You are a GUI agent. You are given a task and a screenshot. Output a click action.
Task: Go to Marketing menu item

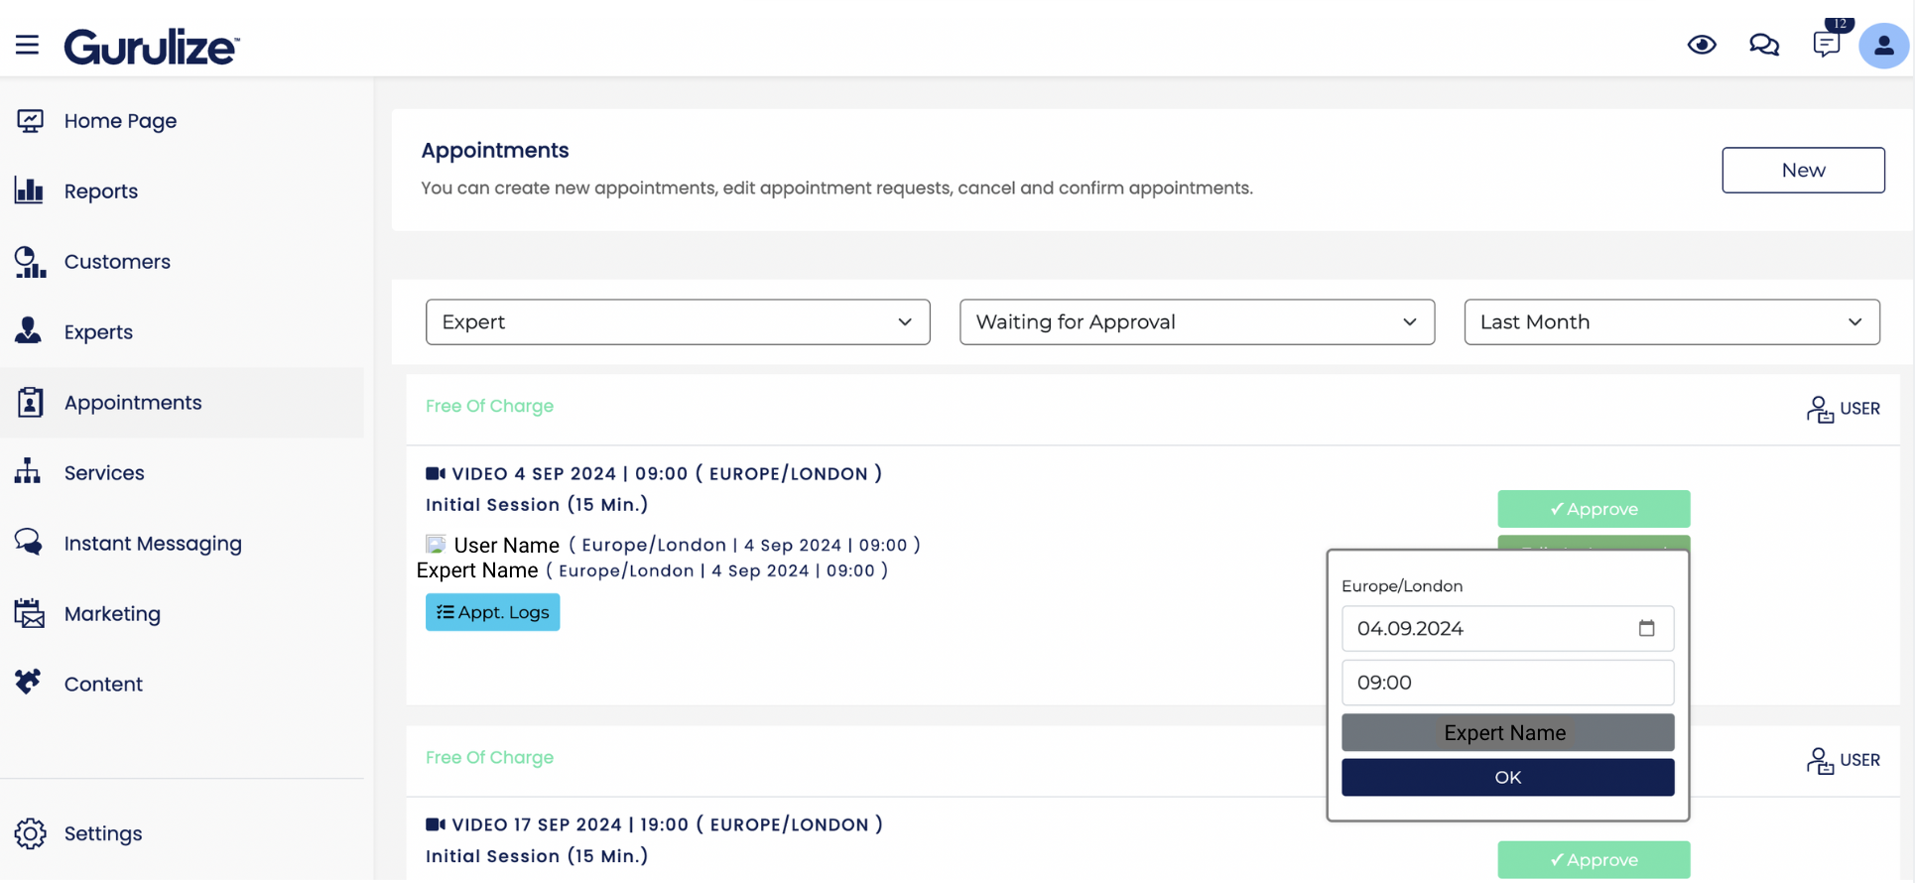(112, 614)
